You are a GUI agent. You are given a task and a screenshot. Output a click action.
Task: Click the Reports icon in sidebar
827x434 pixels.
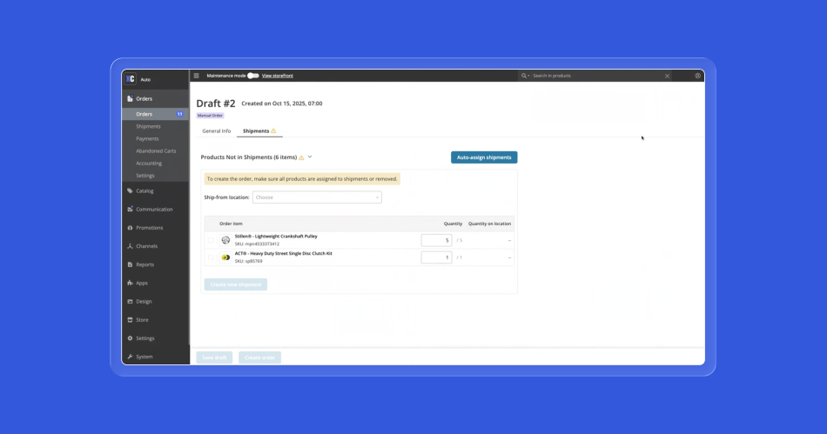tap(130, 264)
